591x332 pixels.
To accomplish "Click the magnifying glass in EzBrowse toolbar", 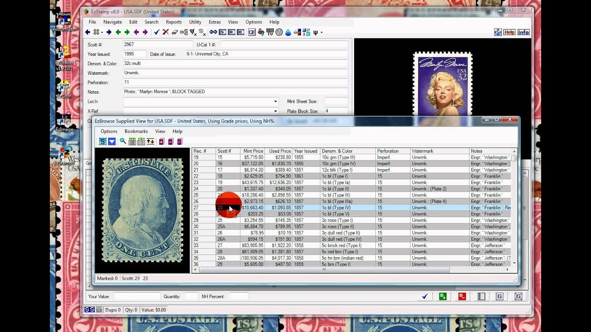I will click(x=123, y=141).
